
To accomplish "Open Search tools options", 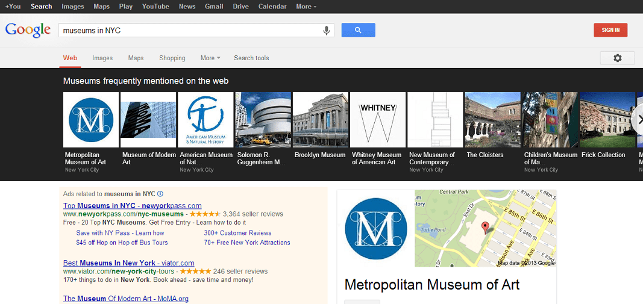I will click(251, 58).
